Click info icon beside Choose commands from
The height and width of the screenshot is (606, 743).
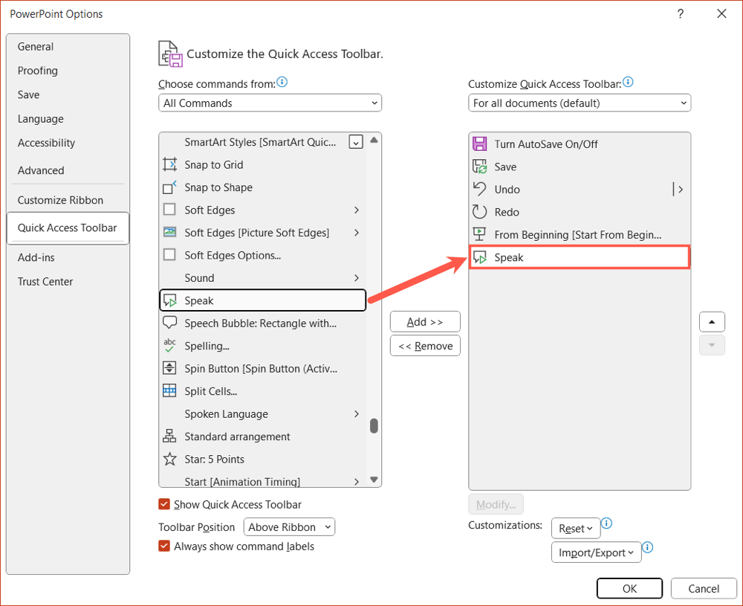click(x=282, y=82)
